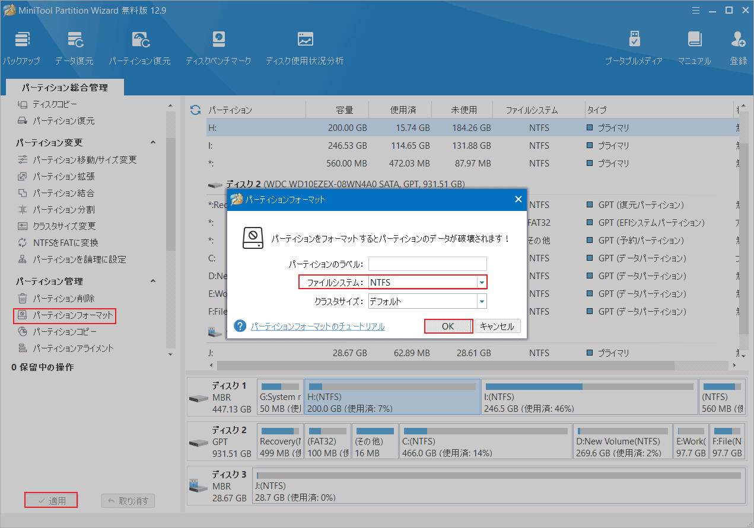The width and height of the screenshot is (754, 528).
Task: Choose Format Partition (パーティションフォーマット) in sidebar
Action: pos(65,316)
